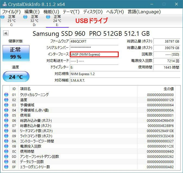The width and height of the screenshot is (183, 173).
Task: Click raw value 00000000000262
Action: 160,156
